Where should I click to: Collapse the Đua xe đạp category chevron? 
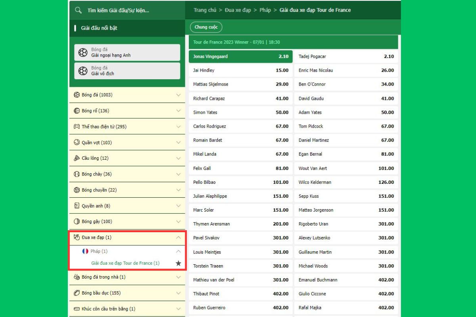(x=178, y=237)
